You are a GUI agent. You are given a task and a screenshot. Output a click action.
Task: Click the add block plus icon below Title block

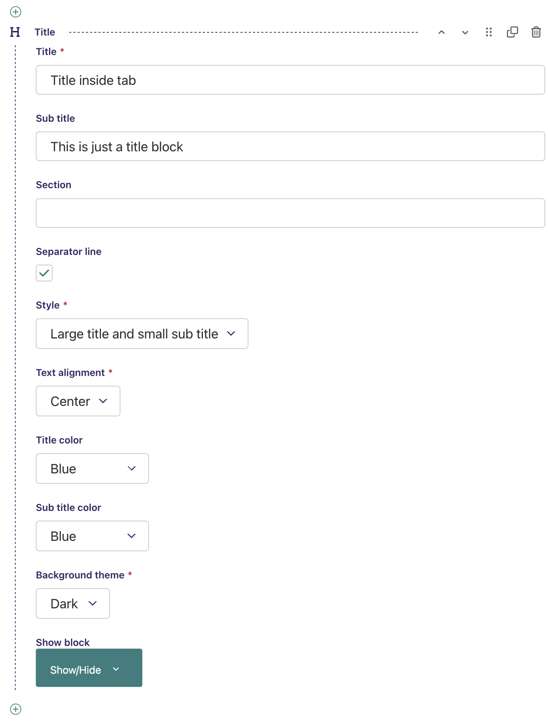point(16,709)
